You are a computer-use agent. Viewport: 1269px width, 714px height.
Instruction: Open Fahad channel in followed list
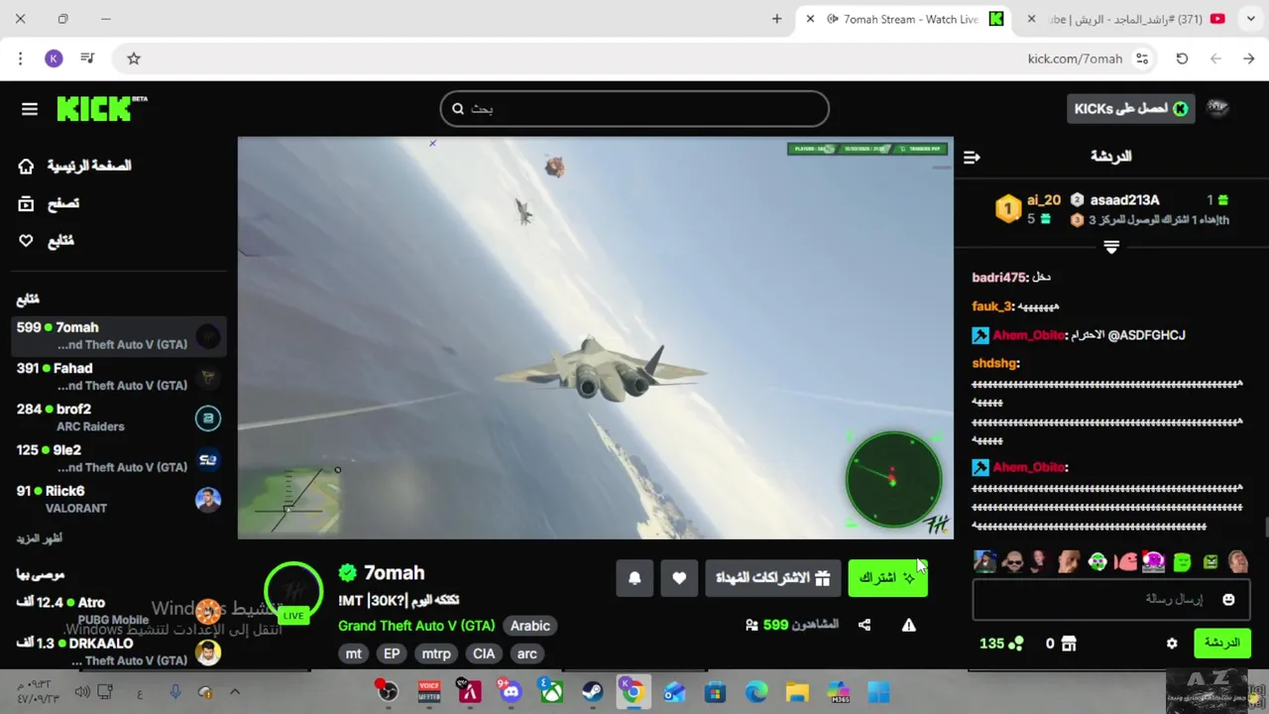tap(119, 377)
